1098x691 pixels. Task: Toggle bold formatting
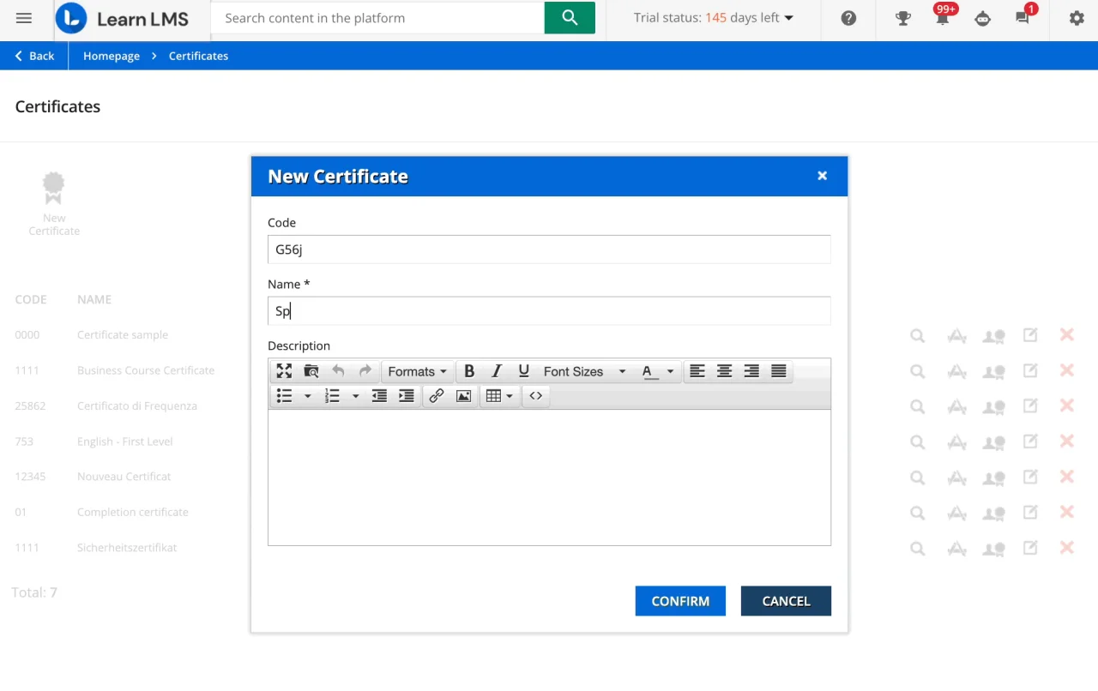[469, 371]
